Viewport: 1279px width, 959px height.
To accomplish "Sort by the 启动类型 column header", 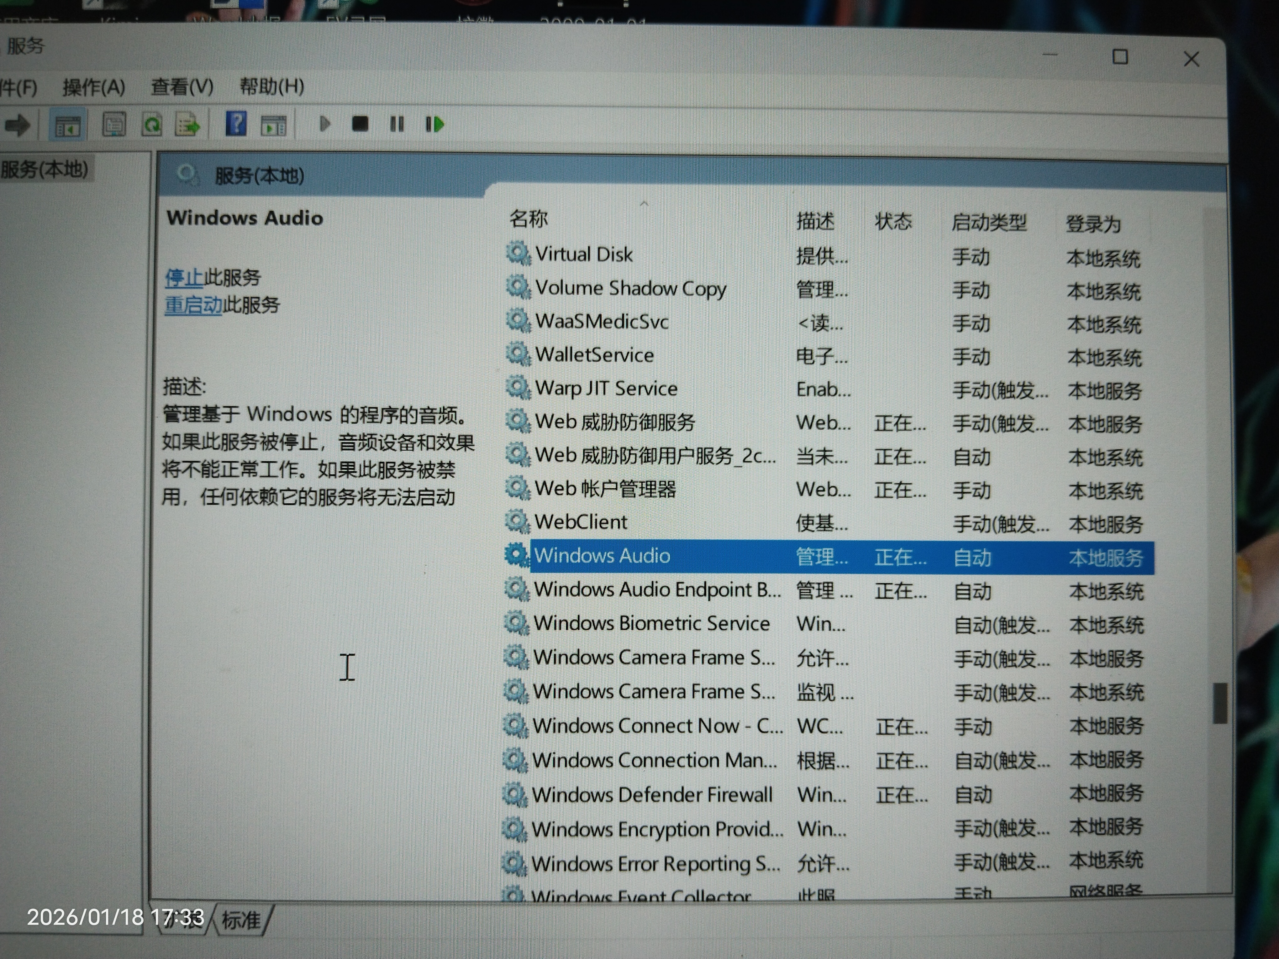I will pos(988,222).
